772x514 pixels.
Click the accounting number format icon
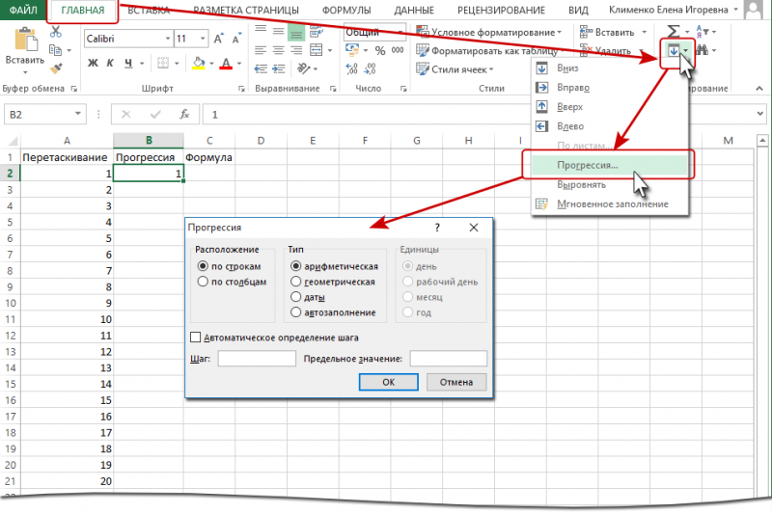pyautogui.click(x=352, y=50)
